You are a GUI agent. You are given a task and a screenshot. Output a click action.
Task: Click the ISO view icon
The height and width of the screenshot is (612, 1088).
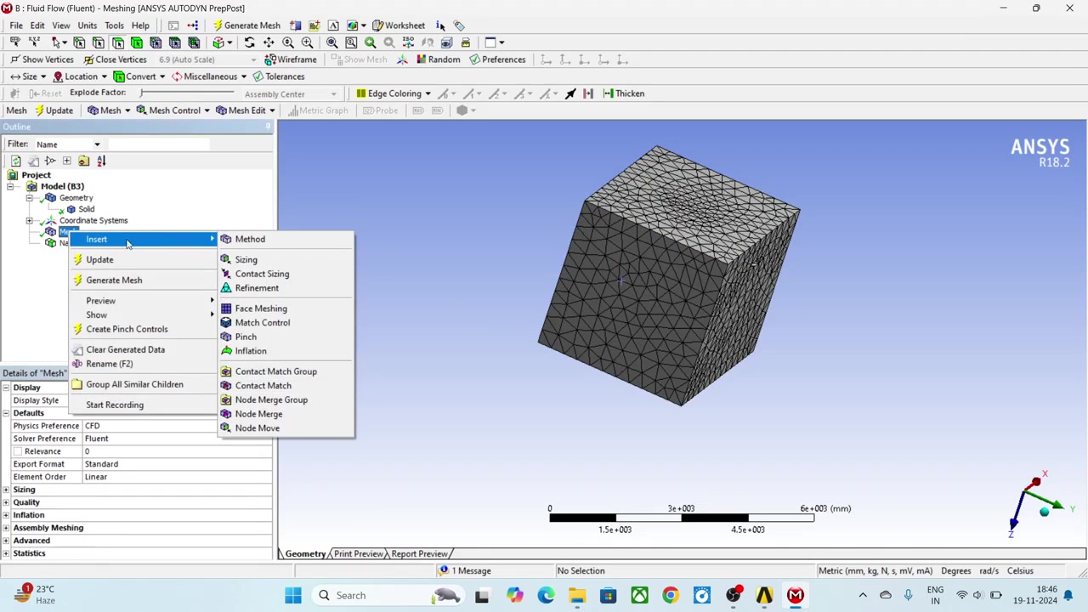point(408,42)
